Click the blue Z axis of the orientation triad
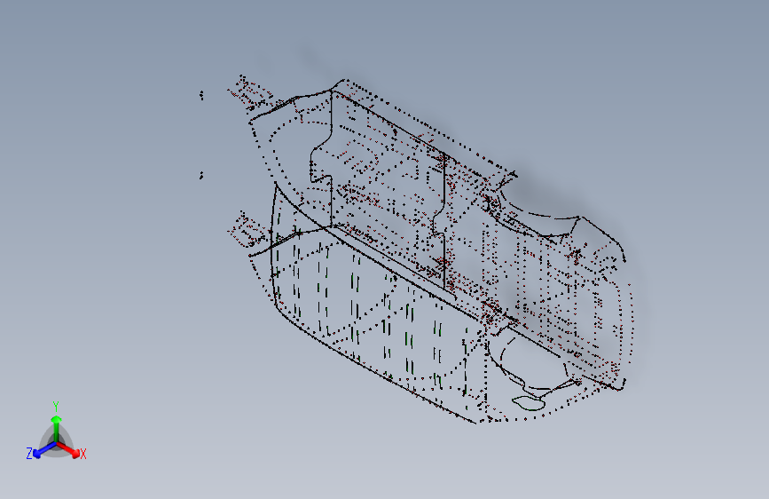This screenshot has height=499, width=769. pyautogui.click(x=44, y=449)
